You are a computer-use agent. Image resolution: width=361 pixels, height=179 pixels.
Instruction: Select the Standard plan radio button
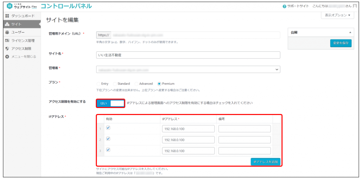click(x=115, y=84)
